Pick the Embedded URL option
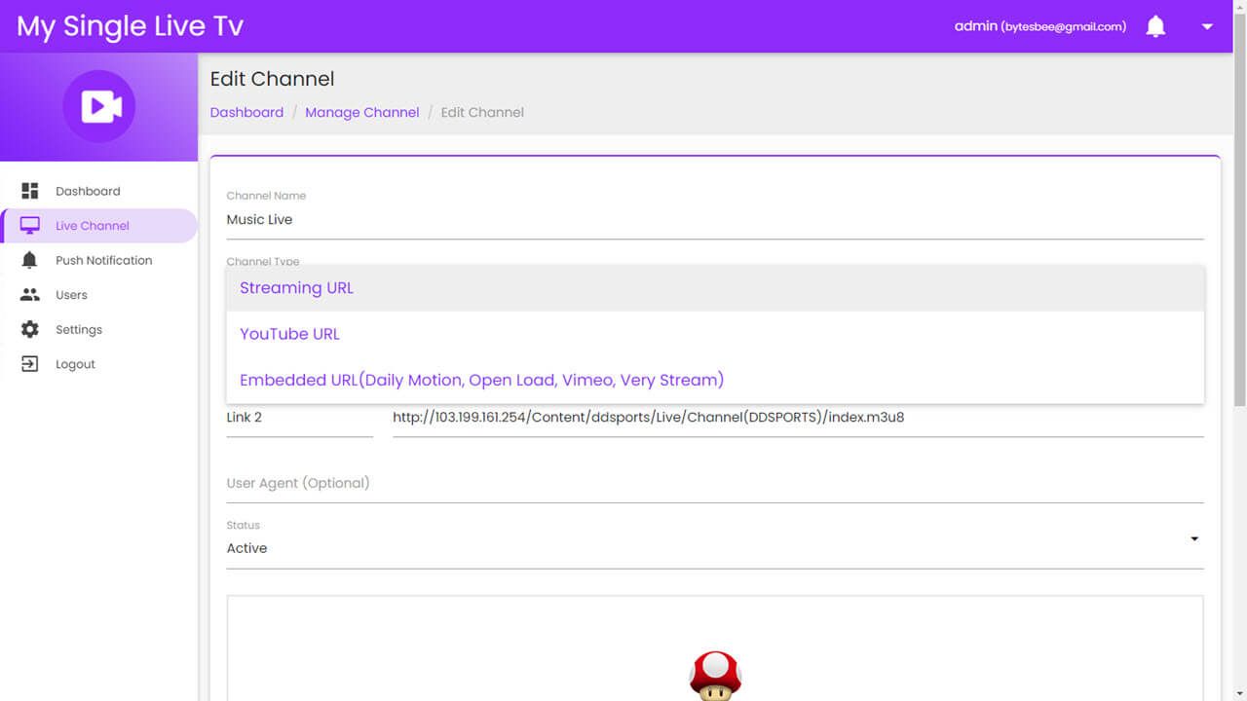The height and width of the screenshot is (701, 1247). pos(715,380)
